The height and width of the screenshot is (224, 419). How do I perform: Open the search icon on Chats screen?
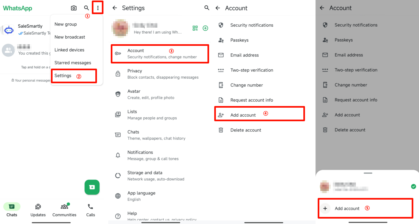tap(86, 8)
